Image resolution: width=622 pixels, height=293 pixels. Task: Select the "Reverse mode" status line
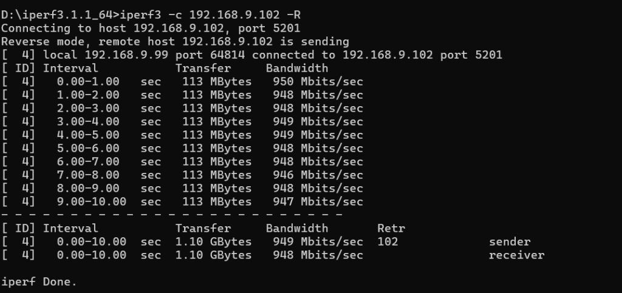coord(175,41)
